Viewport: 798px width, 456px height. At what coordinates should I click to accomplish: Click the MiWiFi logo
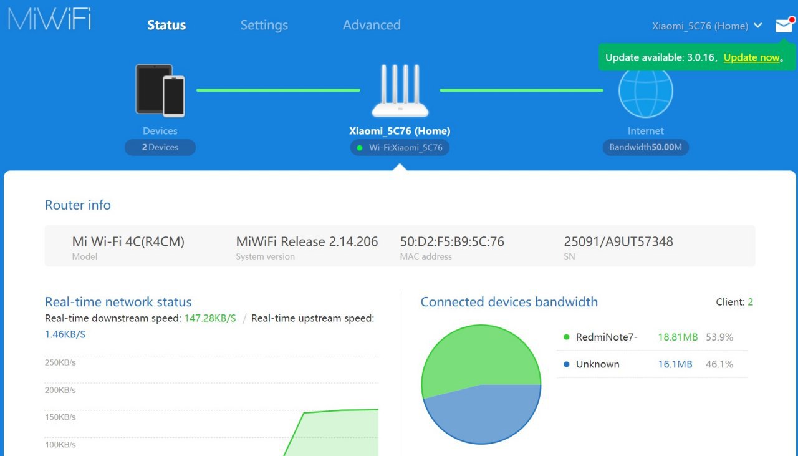(x=50, y=19)
